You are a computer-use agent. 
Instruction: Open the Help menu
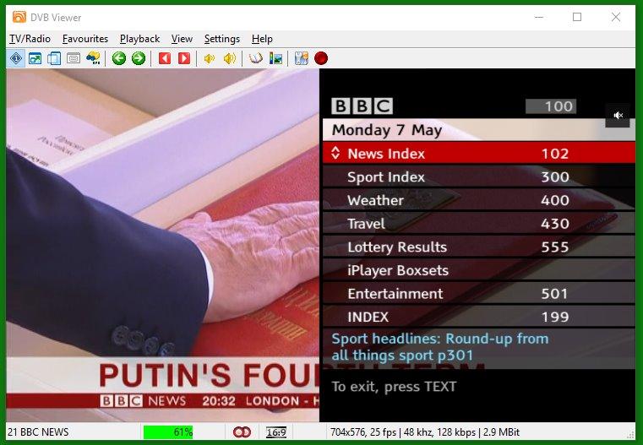click(x=262, y=39)
